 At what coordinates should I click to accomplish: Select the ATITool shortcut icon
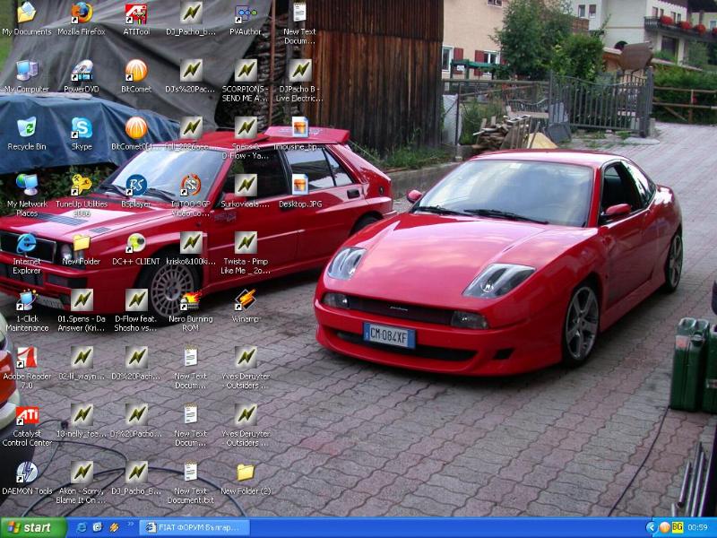click(136, 13)
